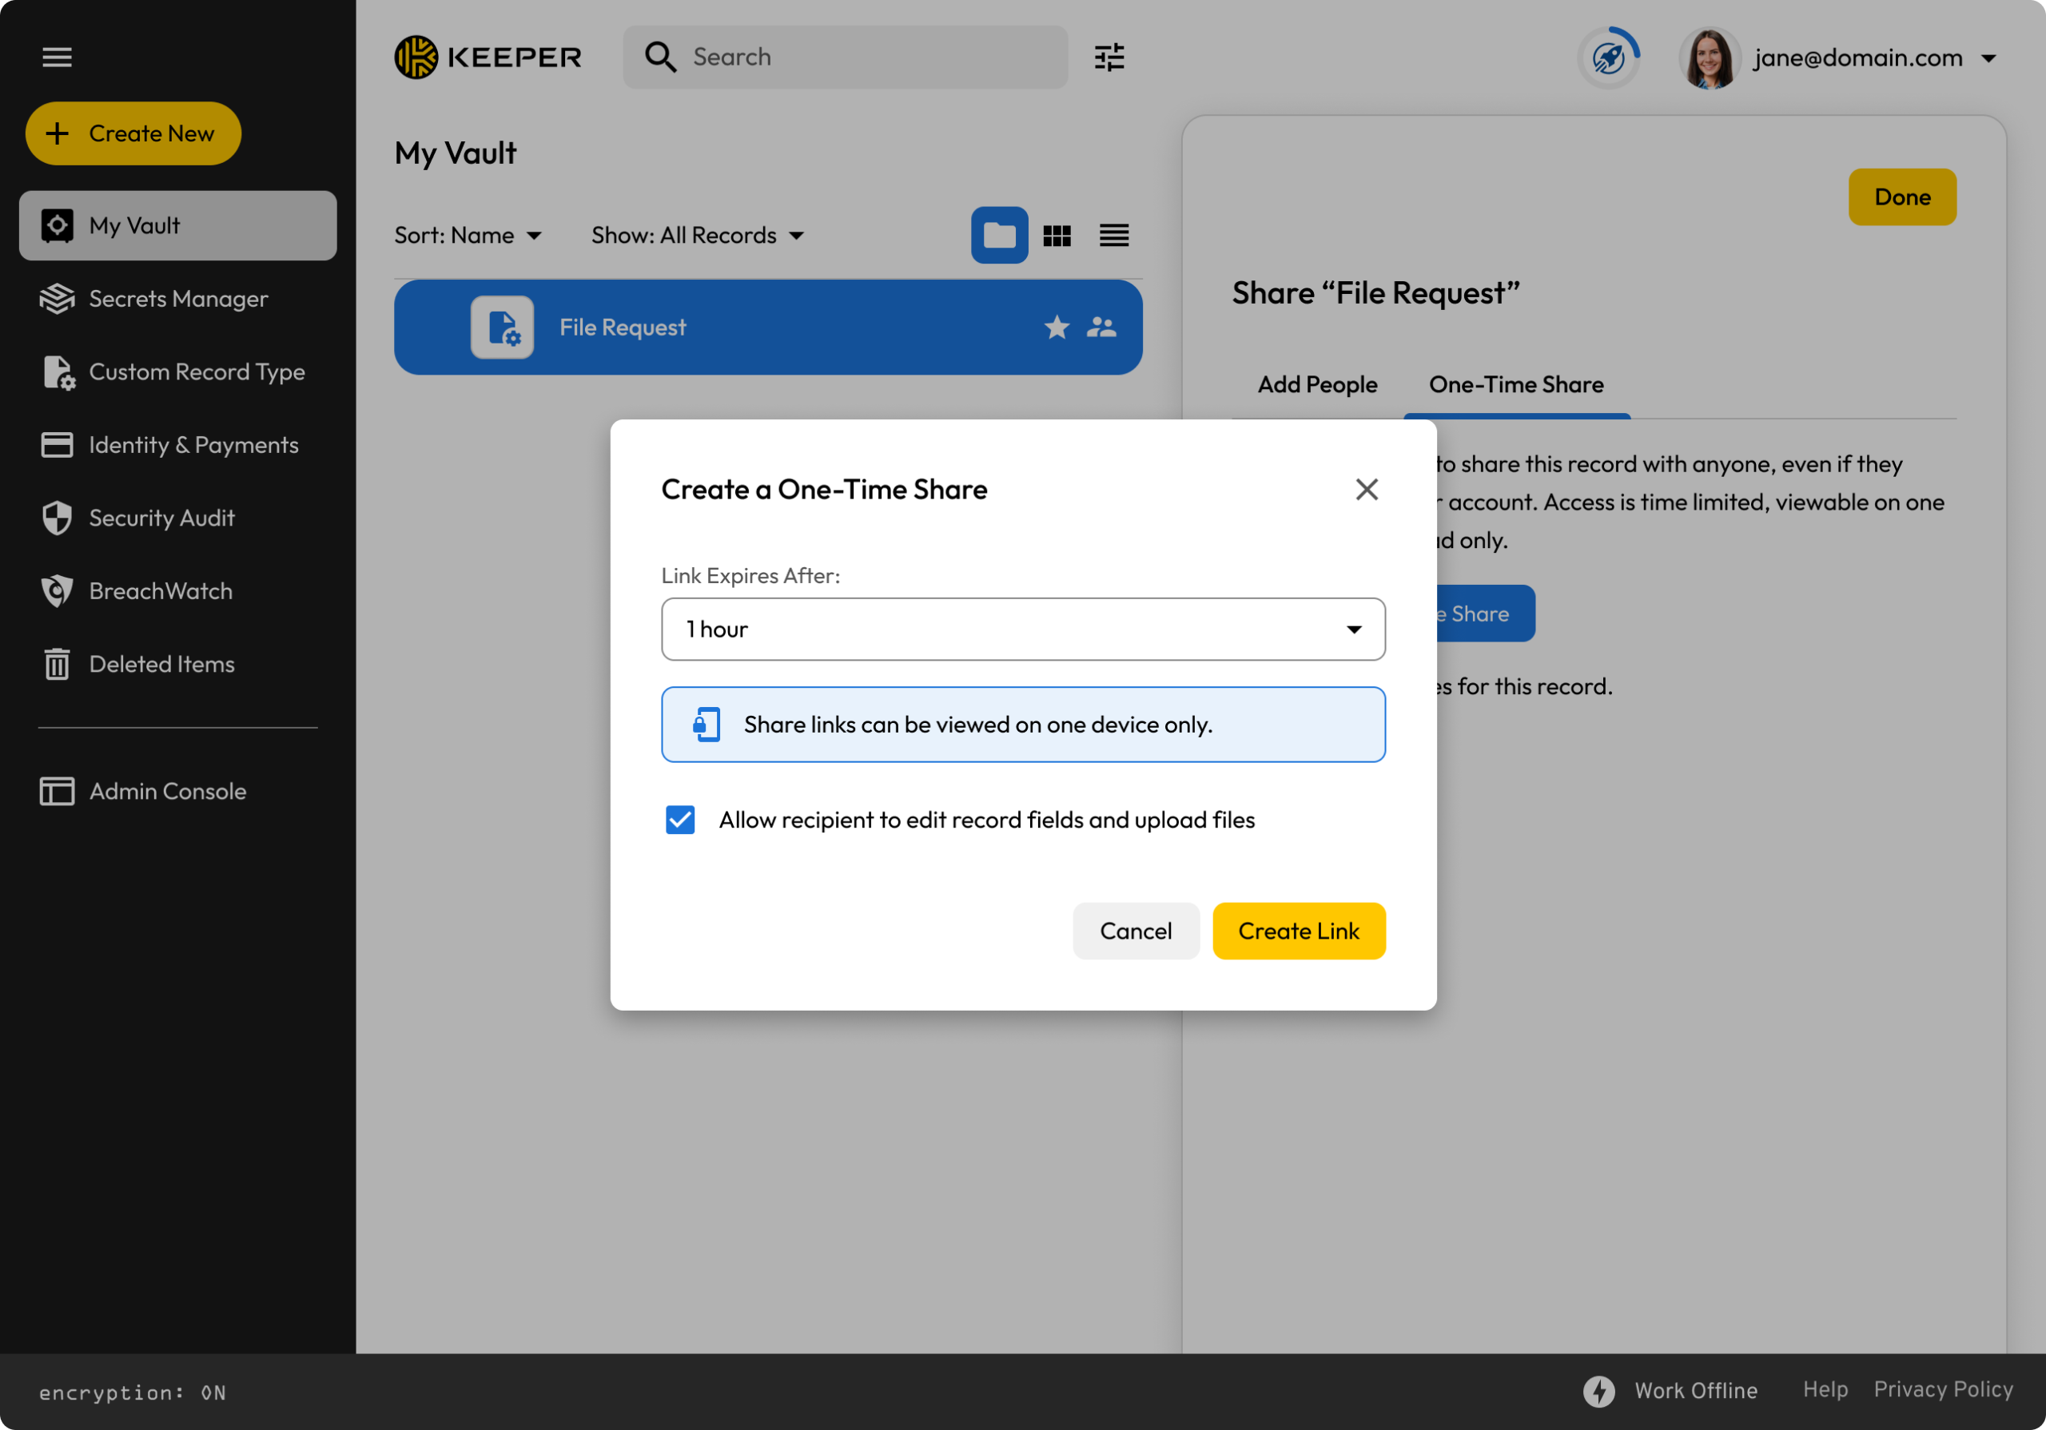
Task: Uncheck allow recipient to edit checkbox
Action: (x=680, y=820)
